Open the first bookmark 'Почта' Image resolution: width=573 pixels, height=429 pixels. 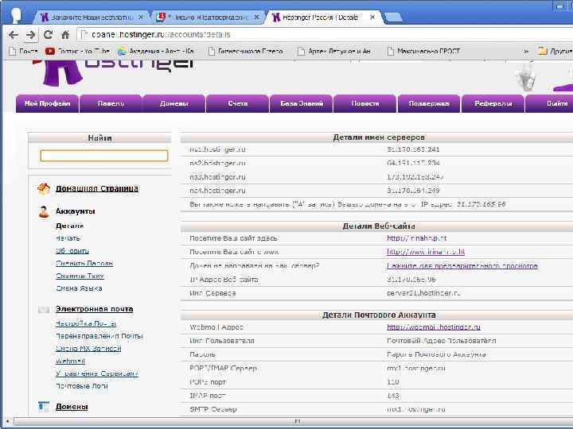(x=23, y=52)
